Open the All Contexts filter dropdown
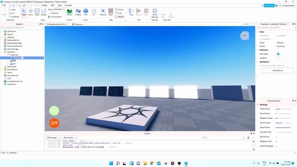297x167 pixels. (x=70, y=138)
